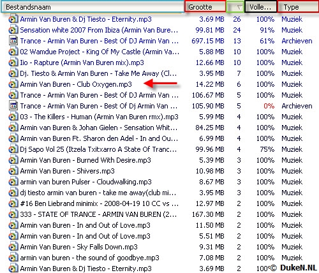Viewport: 319px width, 273px height.
Task: Select the music icon for Sky Falls Down.mp3
Action: 13,247
